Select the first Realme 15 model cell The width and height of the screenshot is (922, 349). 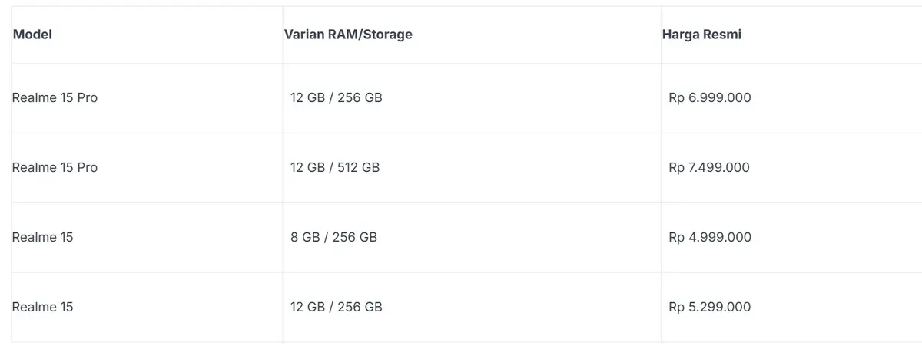pyautogui.click(x=43, y=238)
